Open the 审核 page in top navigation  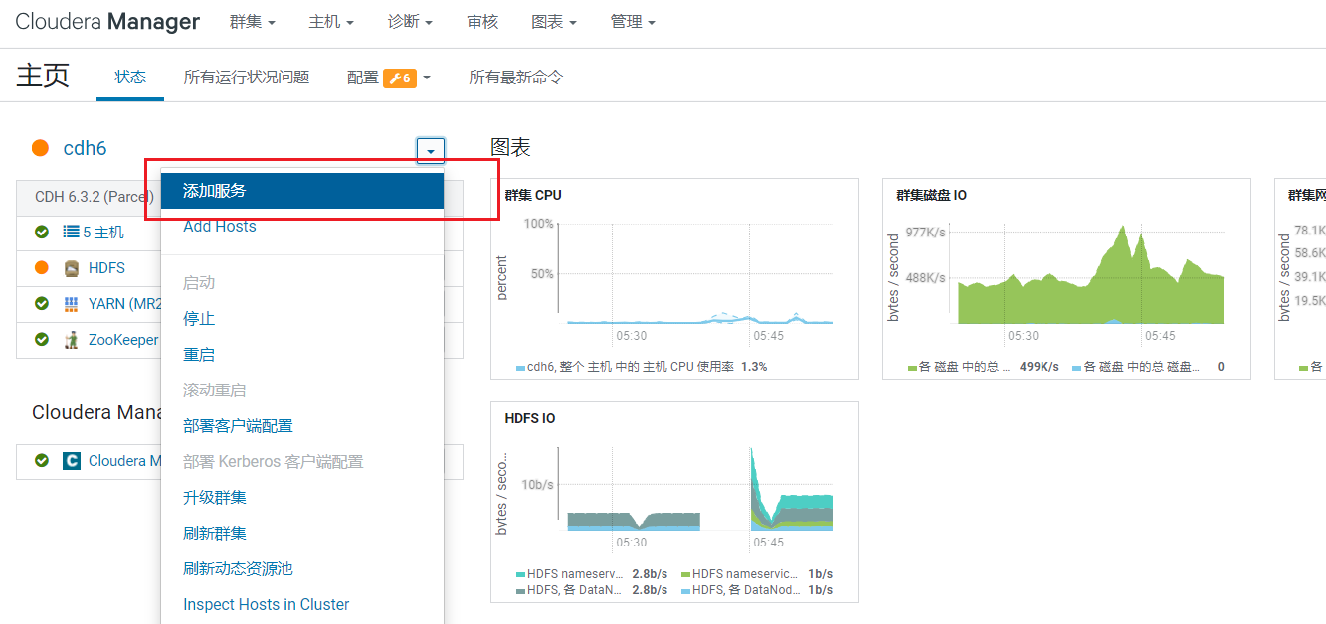coord(482,22)
